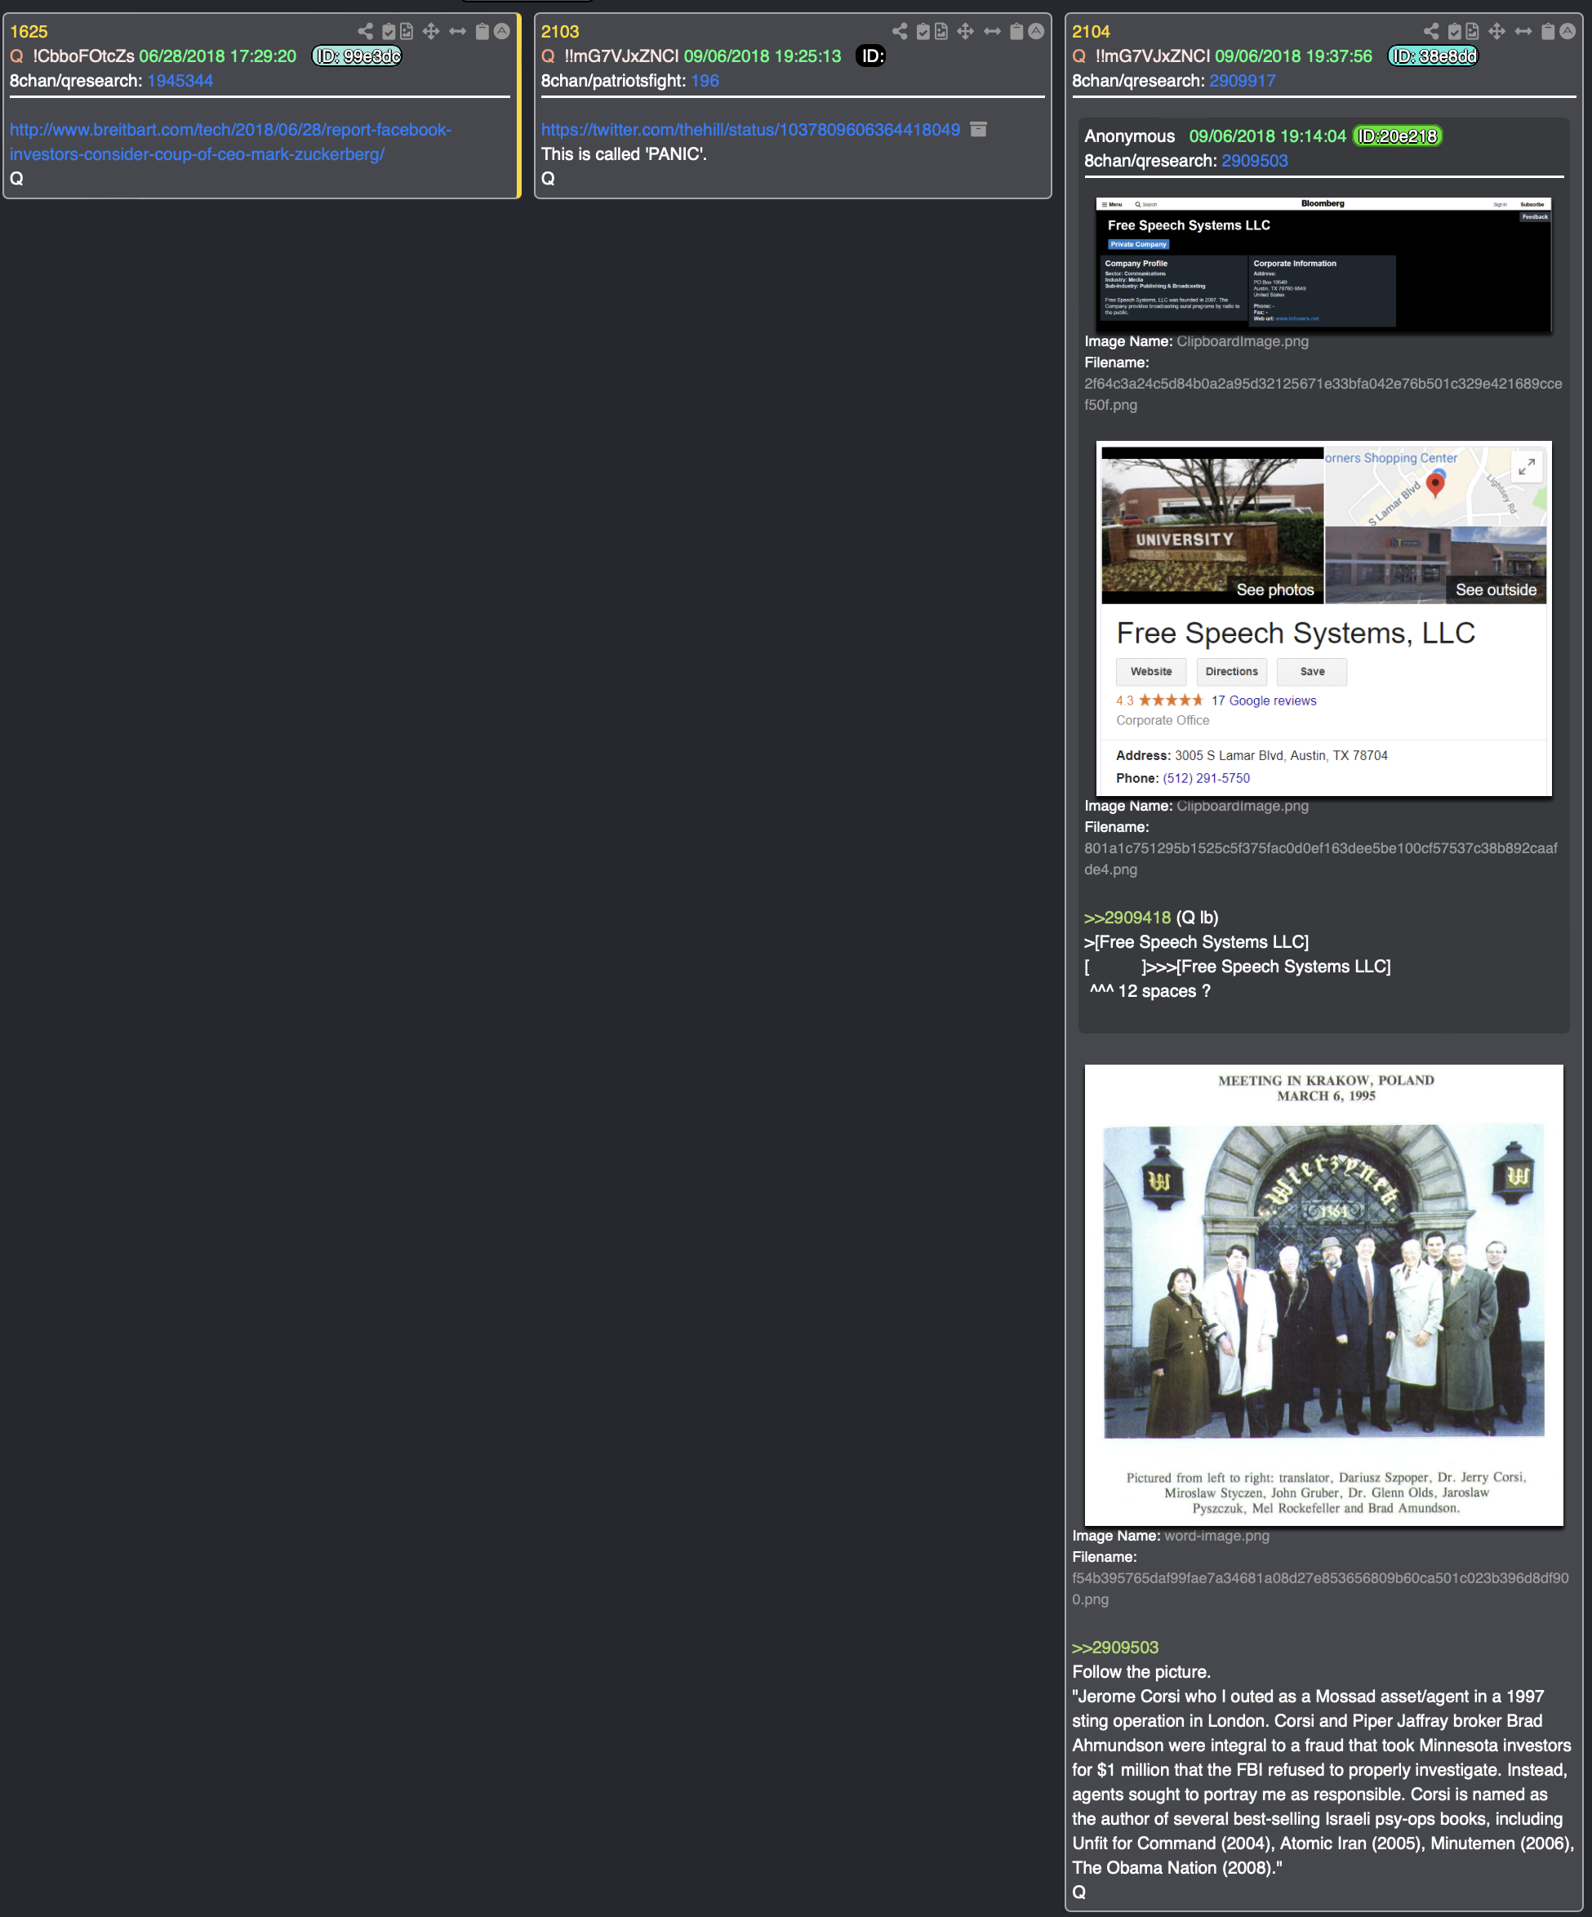
Task: Click the Website button in the Google listing image
Action: coord(1150,671)
